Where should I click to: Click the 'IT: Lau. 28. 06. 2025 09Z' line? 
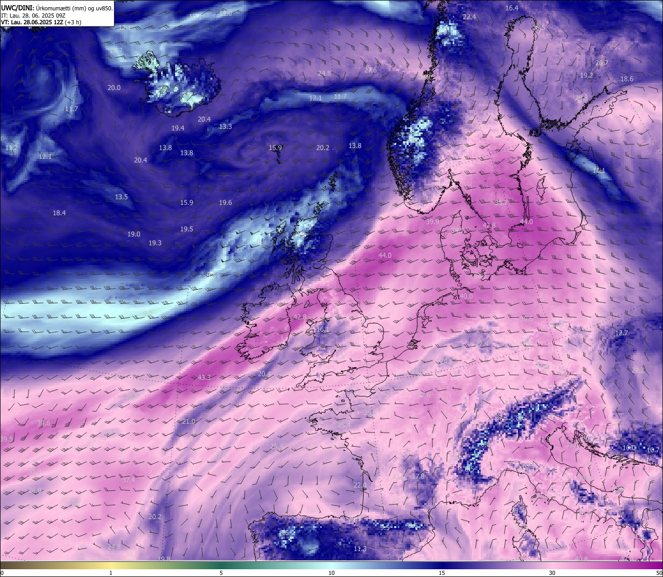33,16
